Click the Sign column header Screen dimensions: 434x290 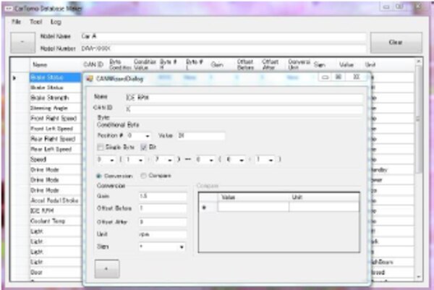tap(320, 65)
